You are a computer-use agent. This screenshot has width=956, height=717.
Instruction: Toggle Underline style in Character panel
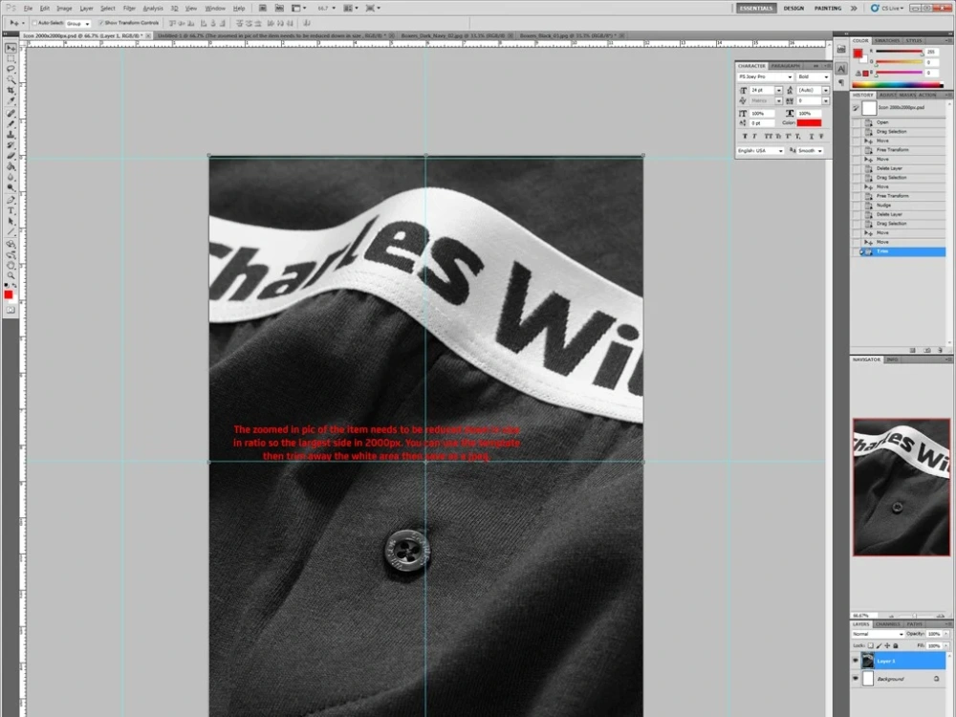click(x=812, y=136)
